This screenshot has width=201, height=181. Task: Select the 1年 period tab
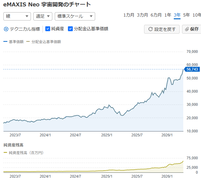coord(168,15)
